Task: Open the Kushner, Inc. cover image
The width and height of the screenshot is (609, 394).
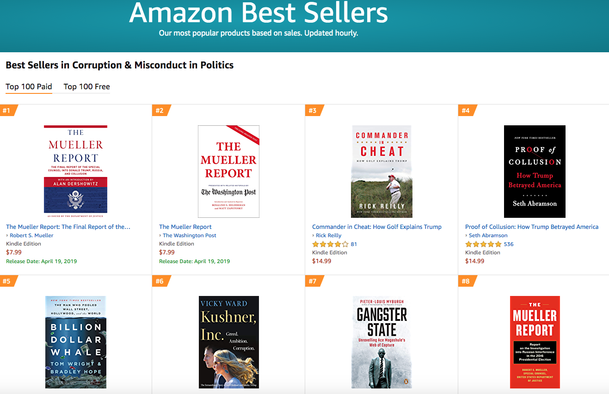Action: pyautogui.click(x=228, y=342)
